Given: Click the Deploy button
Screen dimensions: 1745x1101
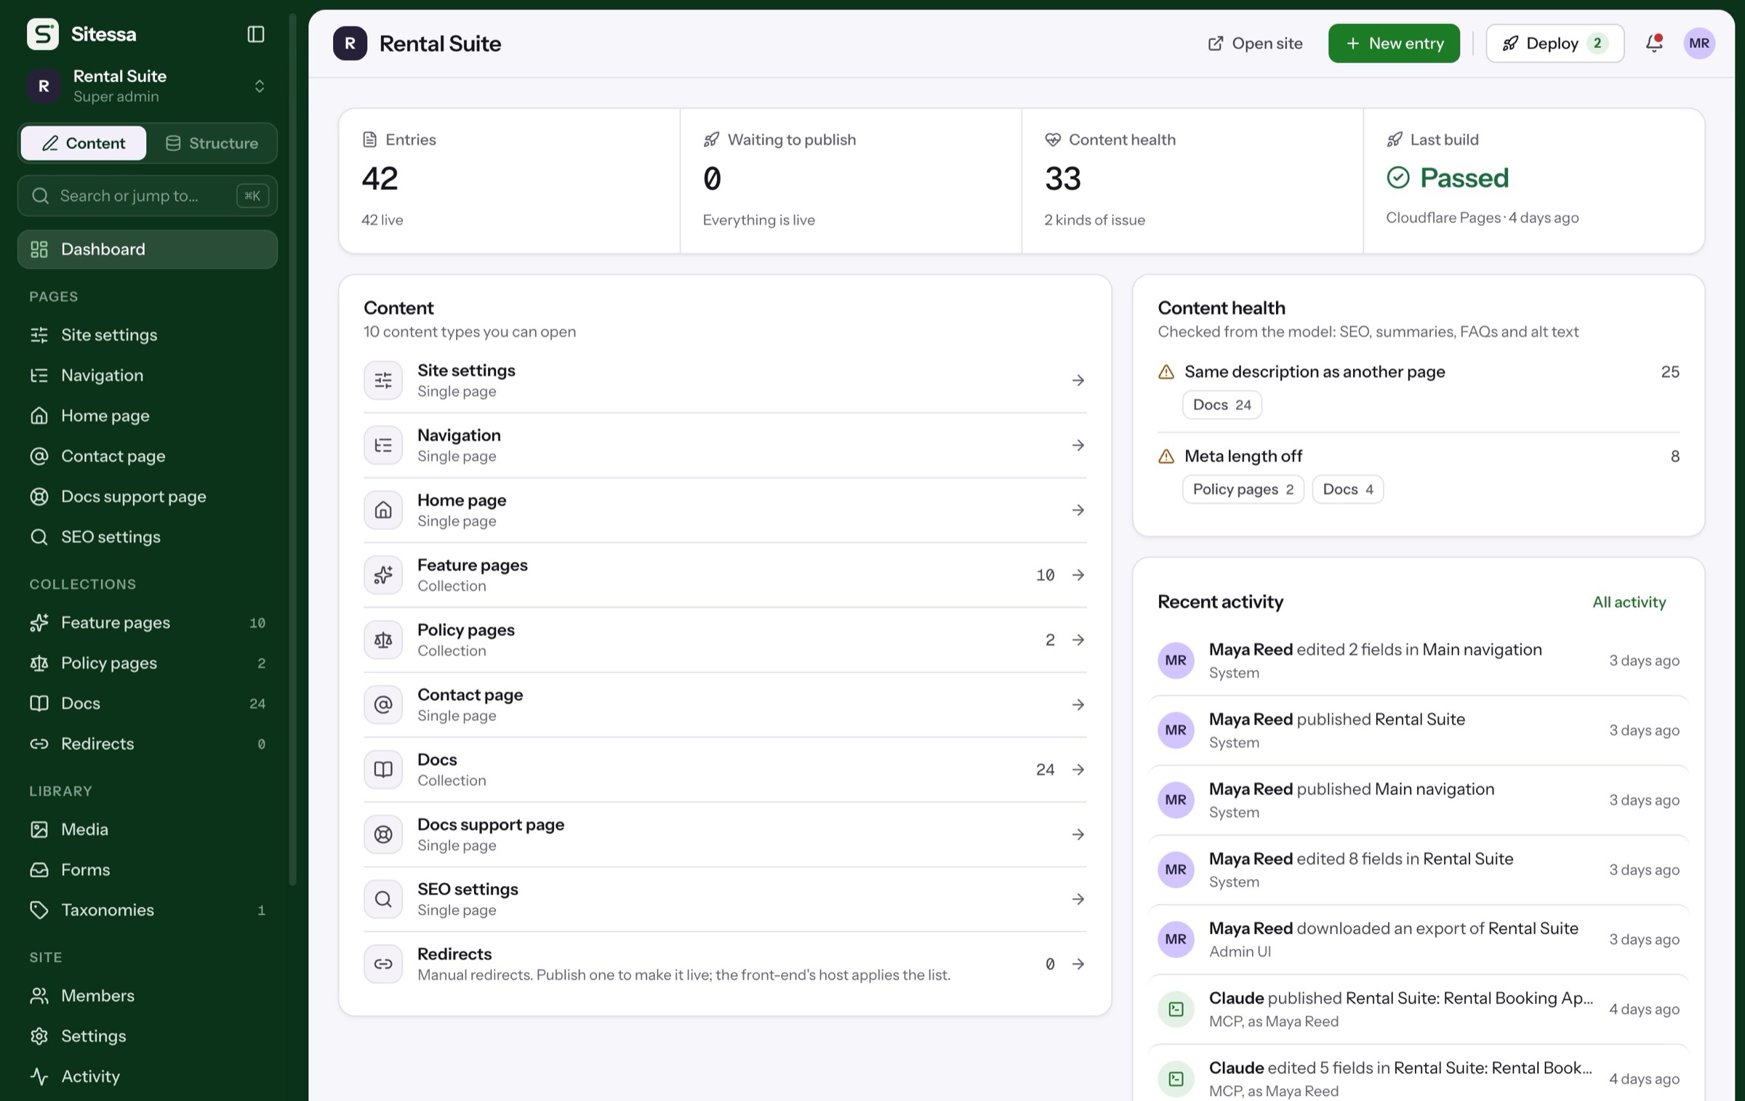Looking at the screenshot, I should tap(1555, 44).
